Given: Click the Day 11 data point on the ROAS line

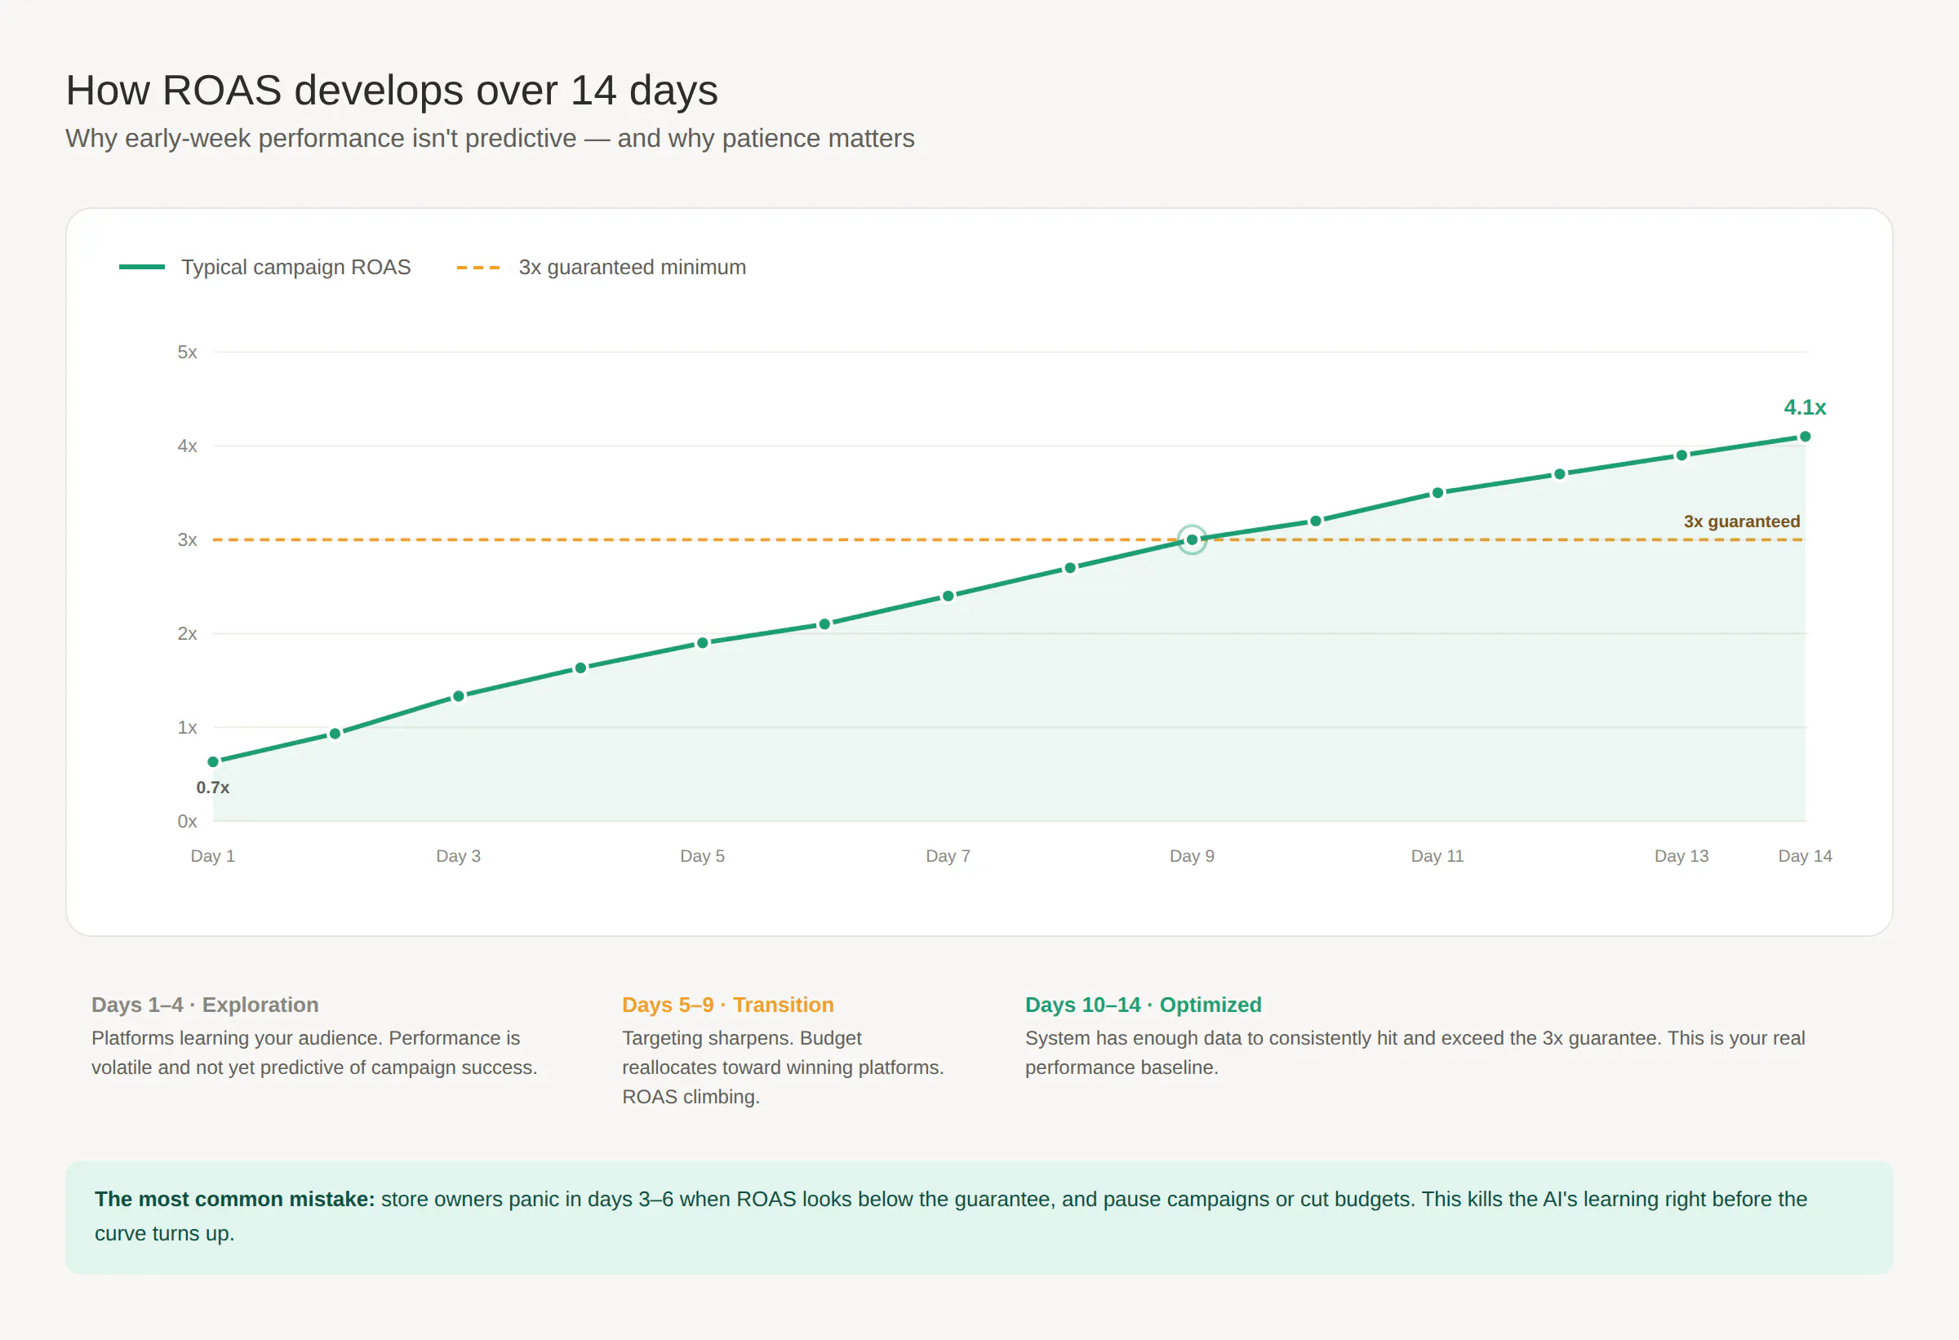Looking at the screenshot, I should click(1438, 493).
